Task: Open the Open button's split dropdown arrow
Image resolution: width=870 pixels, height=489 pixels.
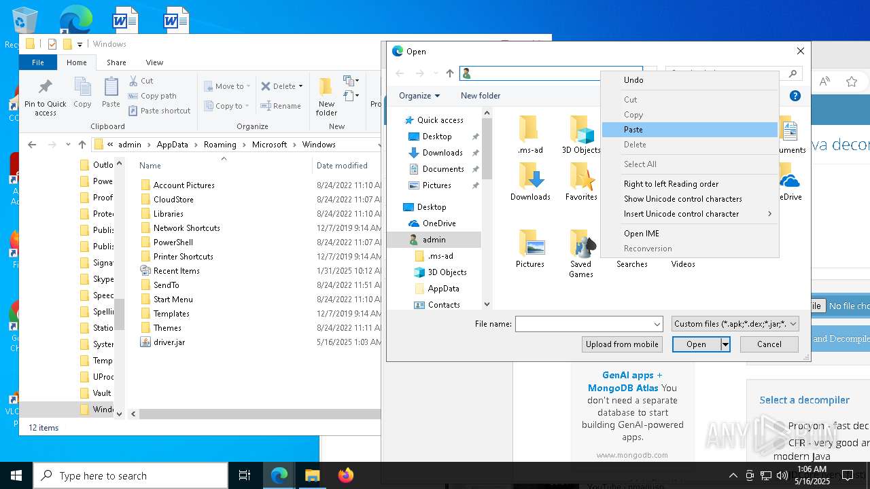Action: click(x=725, y=344)
